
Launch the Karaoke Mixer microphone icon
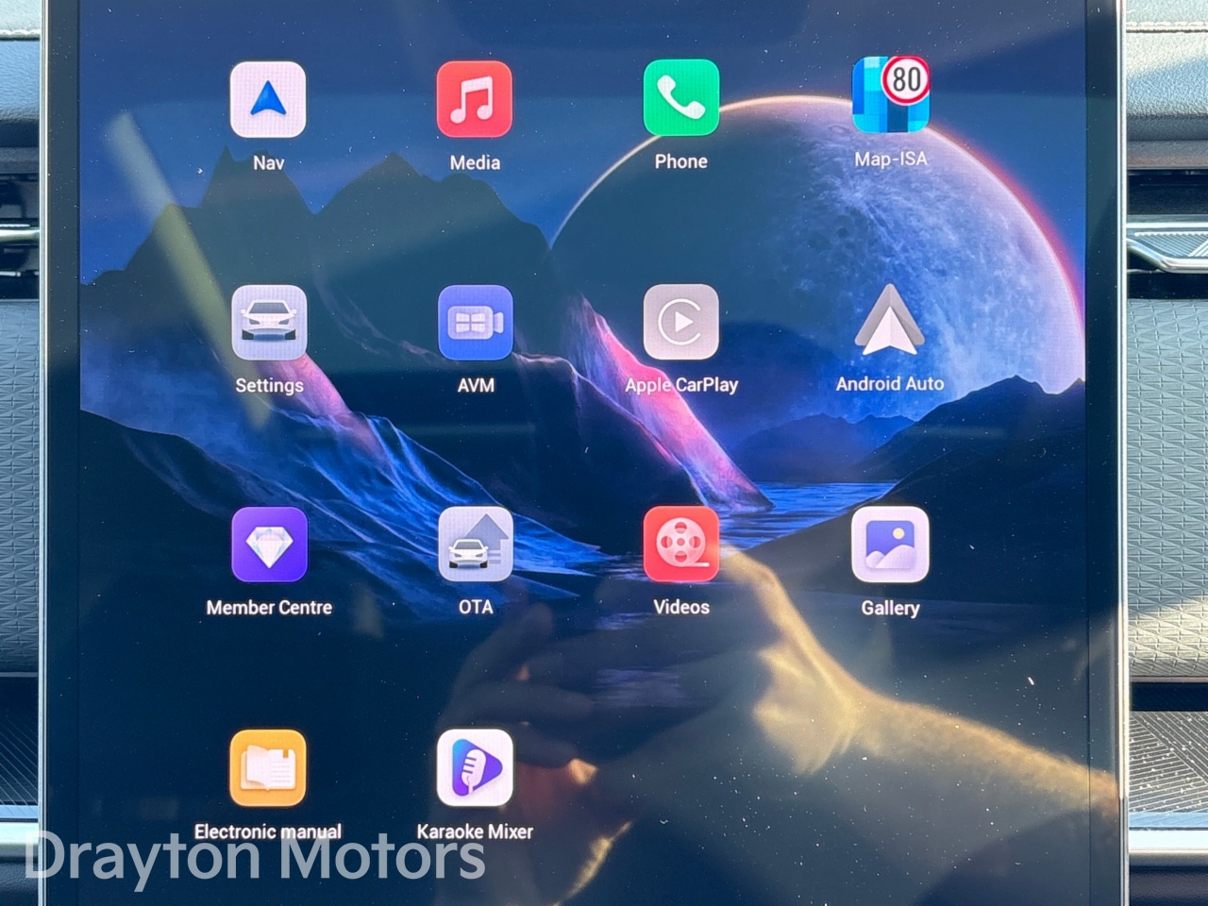point(475,768)
